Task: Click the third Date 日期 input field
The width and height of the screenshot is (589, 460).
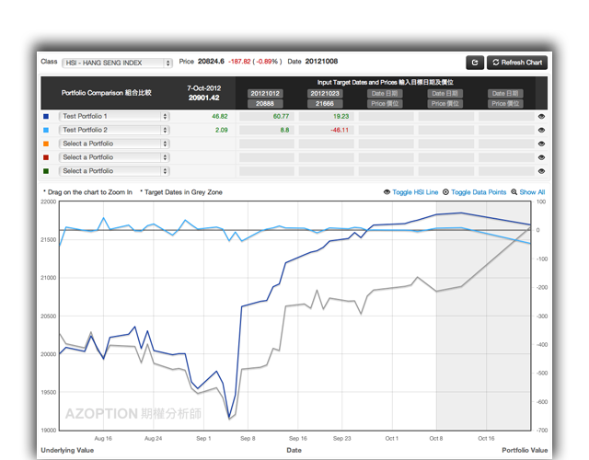Action: 385,94
